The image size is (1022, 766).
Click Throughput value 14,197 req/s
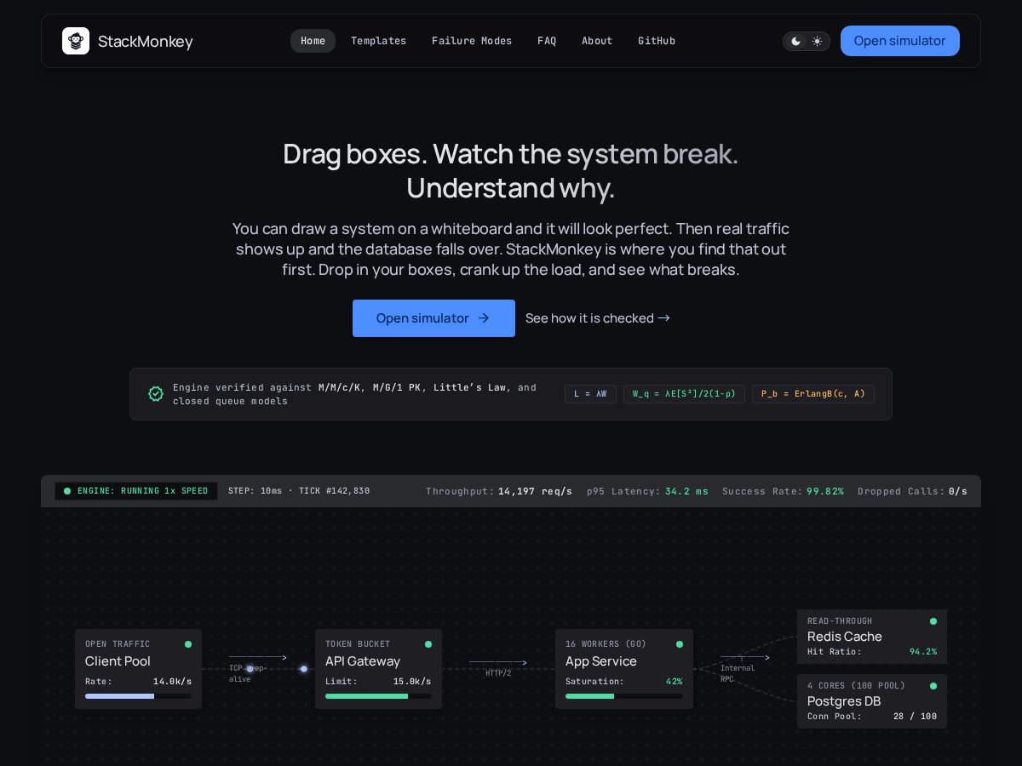point(535,491)
